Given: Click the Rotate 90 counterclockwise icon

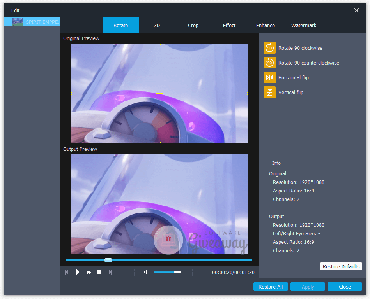Looking at the screenshot, I should [x=269, y=63].
